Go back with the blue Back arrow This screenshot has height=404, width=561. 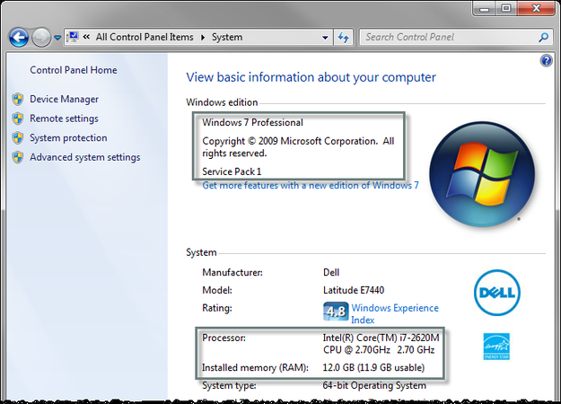(19, 37)
